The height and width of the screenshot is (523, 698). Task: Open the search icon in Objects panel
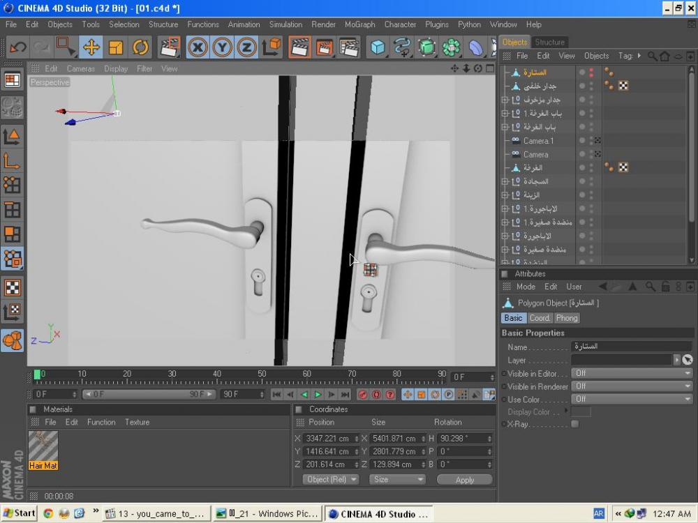click(x=652, y=56)
